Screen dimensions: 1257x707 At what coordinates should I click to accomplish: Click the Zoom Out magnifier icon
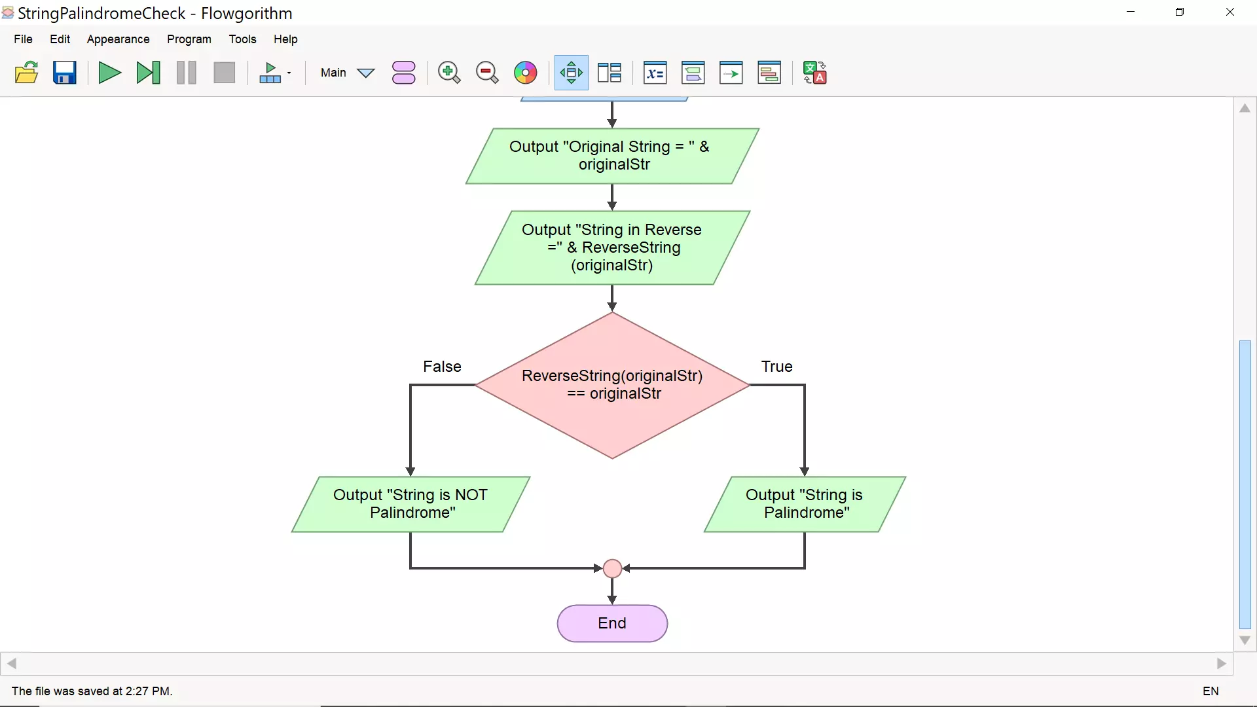[486, 73]
